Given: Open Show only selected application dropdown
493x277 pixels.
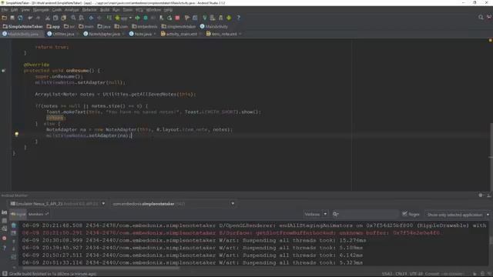Looking at the screenshot, I should pyautogui.click(x=458, y=215).
